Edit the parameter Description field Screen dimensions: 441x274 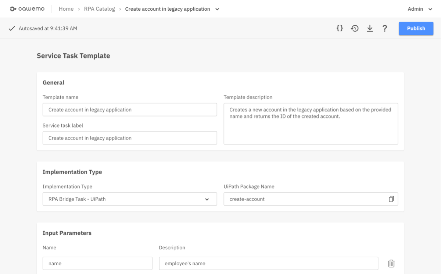[268, 263]
